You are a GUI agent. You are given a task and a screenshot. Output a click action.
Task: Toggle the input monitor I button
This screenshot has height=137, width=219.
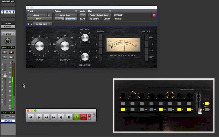click(5, 52)
